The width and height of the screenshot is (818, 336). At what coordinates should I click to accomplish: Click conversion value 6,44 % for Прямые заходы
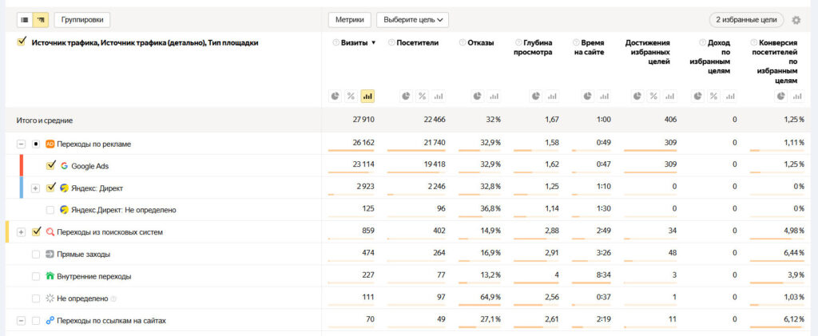[793, 253]
